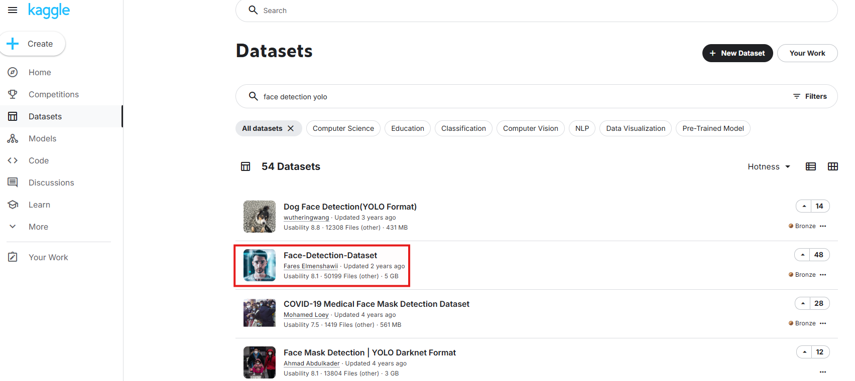Screen dimensions: 855x381
Task: Upvote the Face-Detection-Dataset entry
Action: 802,255
